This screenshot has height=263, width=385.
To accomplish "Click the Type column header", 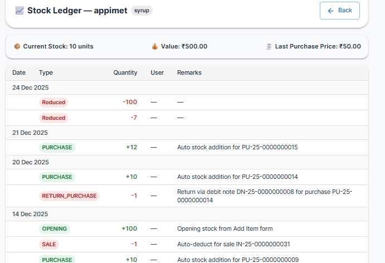I will pos(46,72).
